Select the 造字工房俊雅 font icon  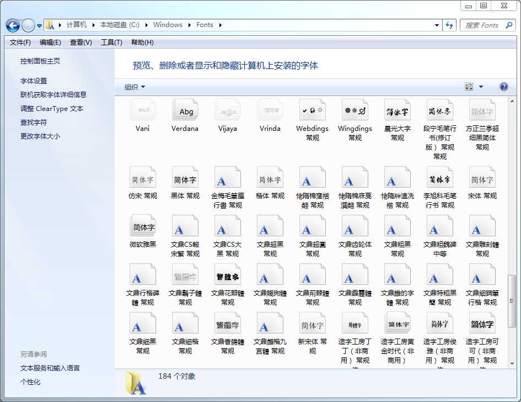pos(440,324)
